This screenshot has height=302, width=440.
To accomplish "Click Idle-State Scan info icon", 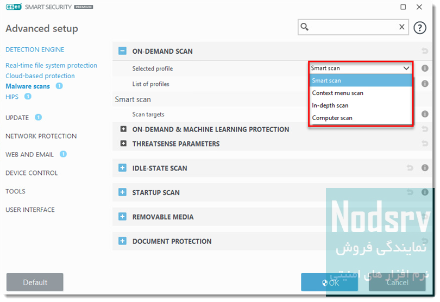I will click(x=425, y=168).
